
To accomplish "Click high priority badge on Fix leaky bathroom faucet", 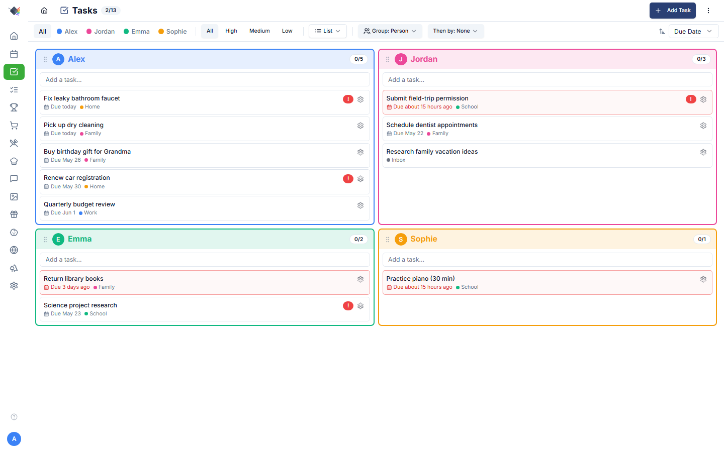I will click(x=348, y=99).
